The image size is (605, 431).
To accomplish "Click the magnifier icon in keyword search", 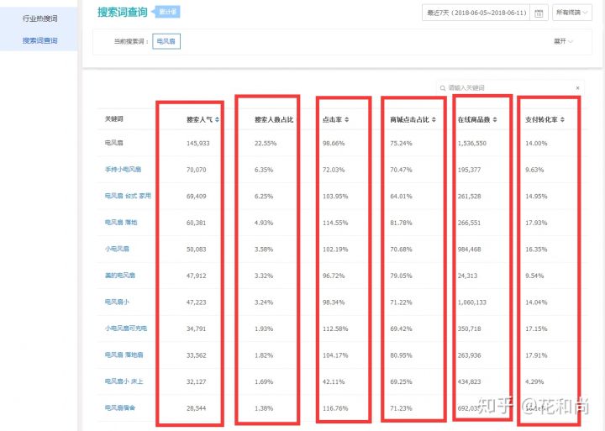I will click(x=443, y=88).
